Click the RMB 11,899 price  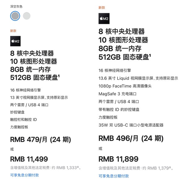(118, 159)
